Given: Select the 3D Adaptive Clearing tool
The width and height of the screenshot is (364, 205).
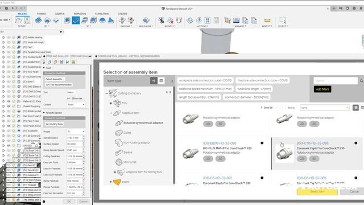Looking at the screenshot, I should [x=67, y=20].
